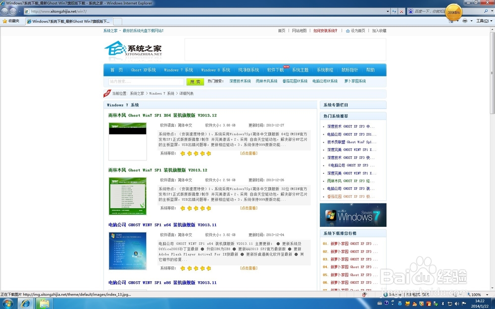Click the Windows 7 Seven banner image
The height and width of the screenshot is (309, 495).
(x=353, y=215)
